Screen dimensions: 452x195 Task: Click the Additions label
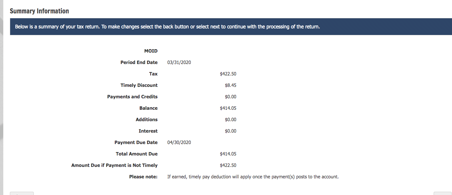147,119
